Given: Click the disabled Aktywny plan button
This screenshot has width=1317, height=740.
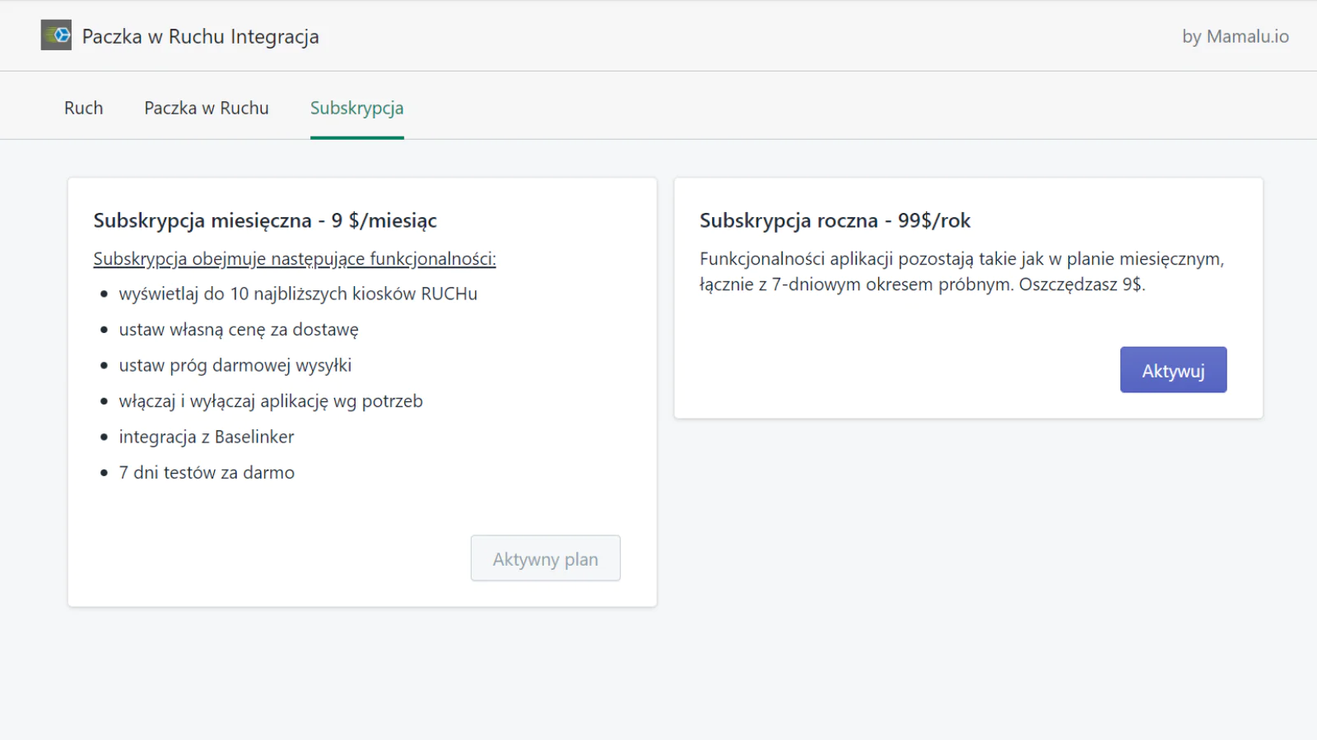Looking at the screenshot, I should (x=545, y=559).
